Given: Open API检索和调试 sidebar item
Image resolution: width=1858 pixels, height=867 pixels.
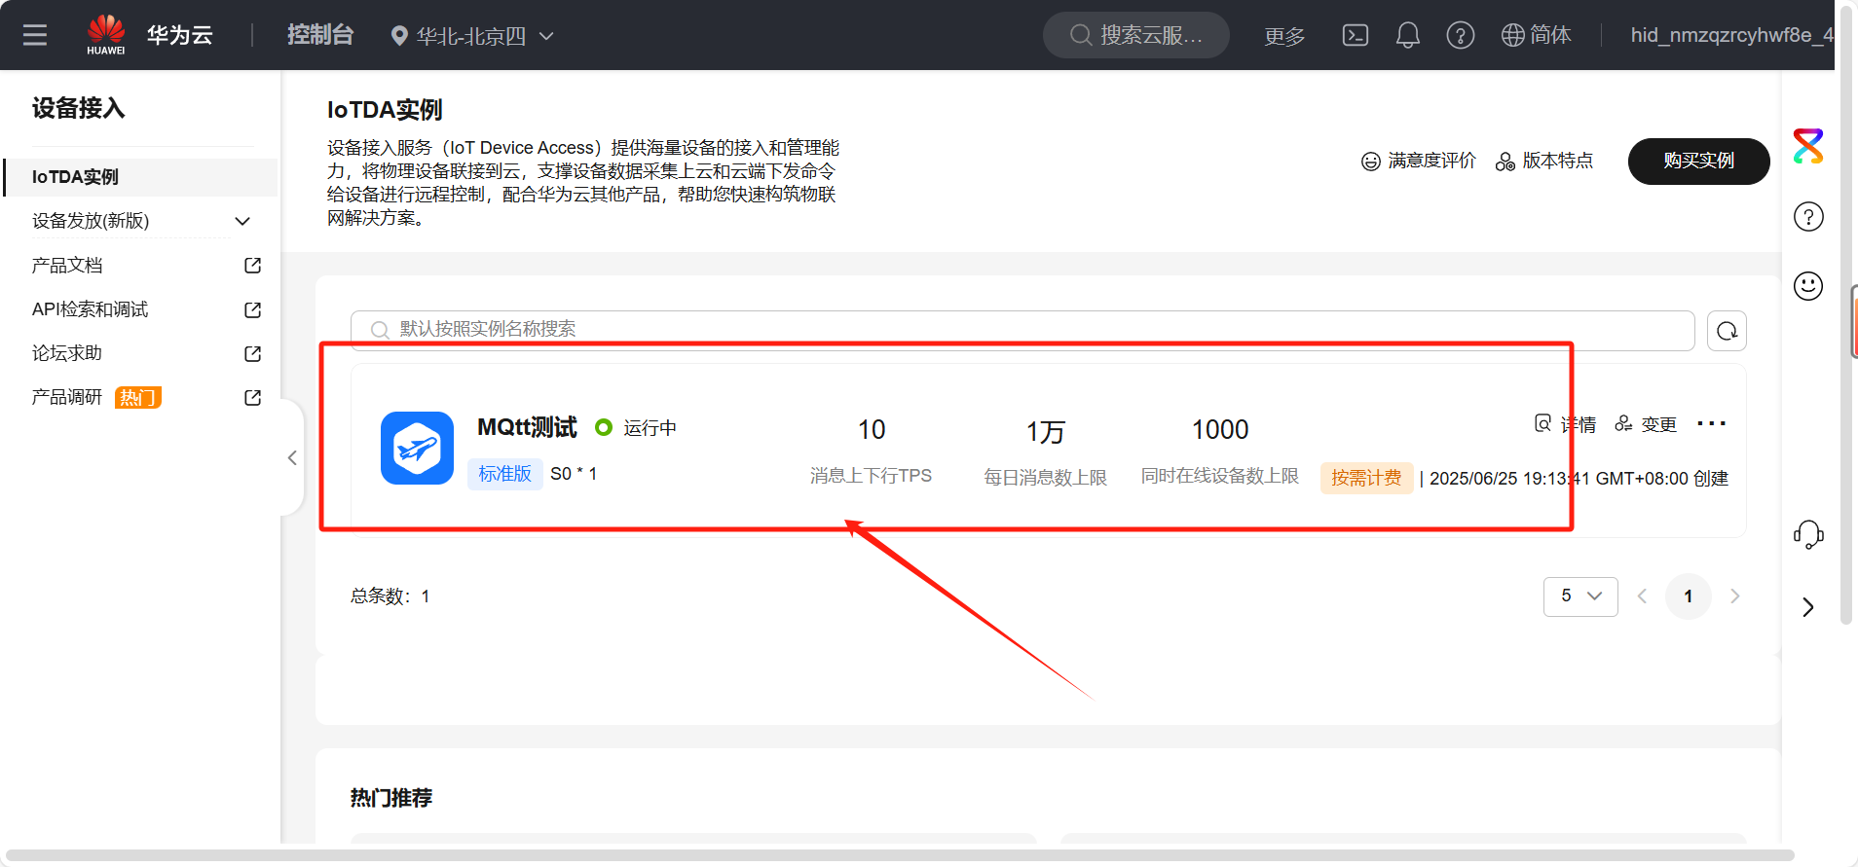Looking at the screenshot, I should pyautogui.click(x=91, y=309).
